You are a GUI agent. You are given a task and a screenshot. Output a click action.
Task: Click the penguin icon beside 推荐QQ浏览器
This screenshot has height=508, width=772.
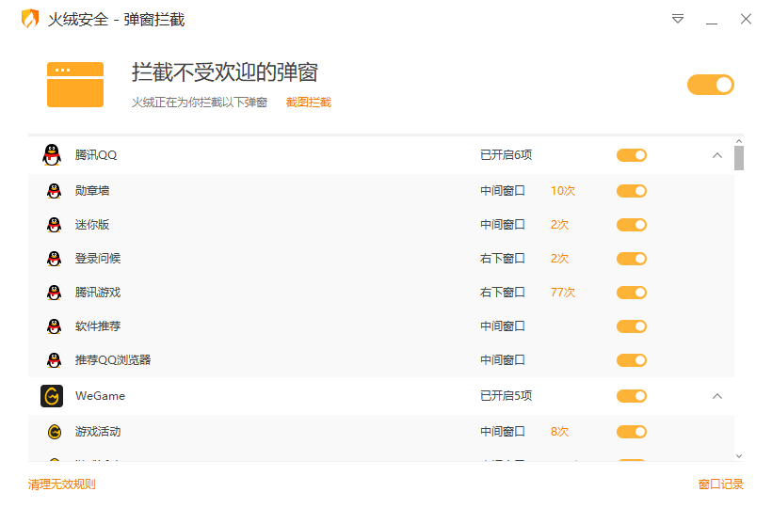pyautogui.click(x=55, y=360)
